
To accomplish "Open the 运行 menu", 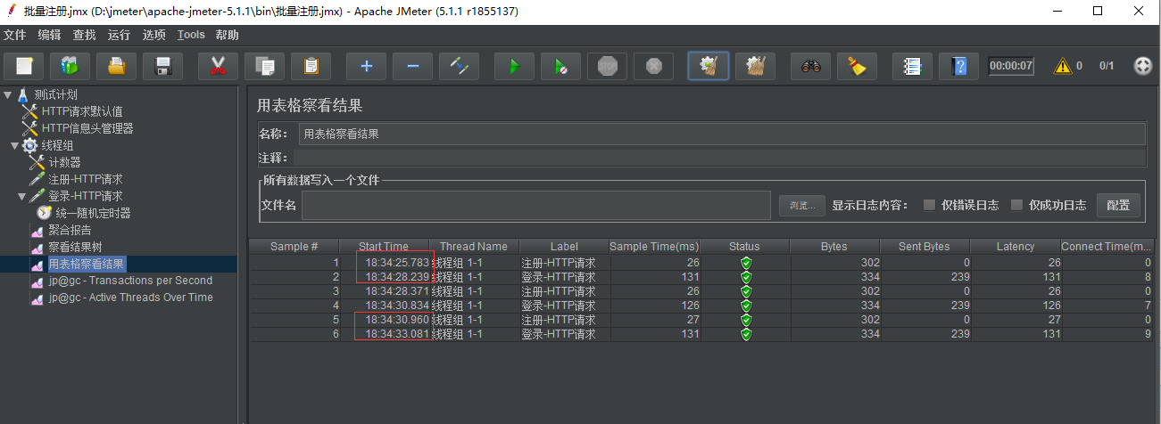I will coord(119,35).
